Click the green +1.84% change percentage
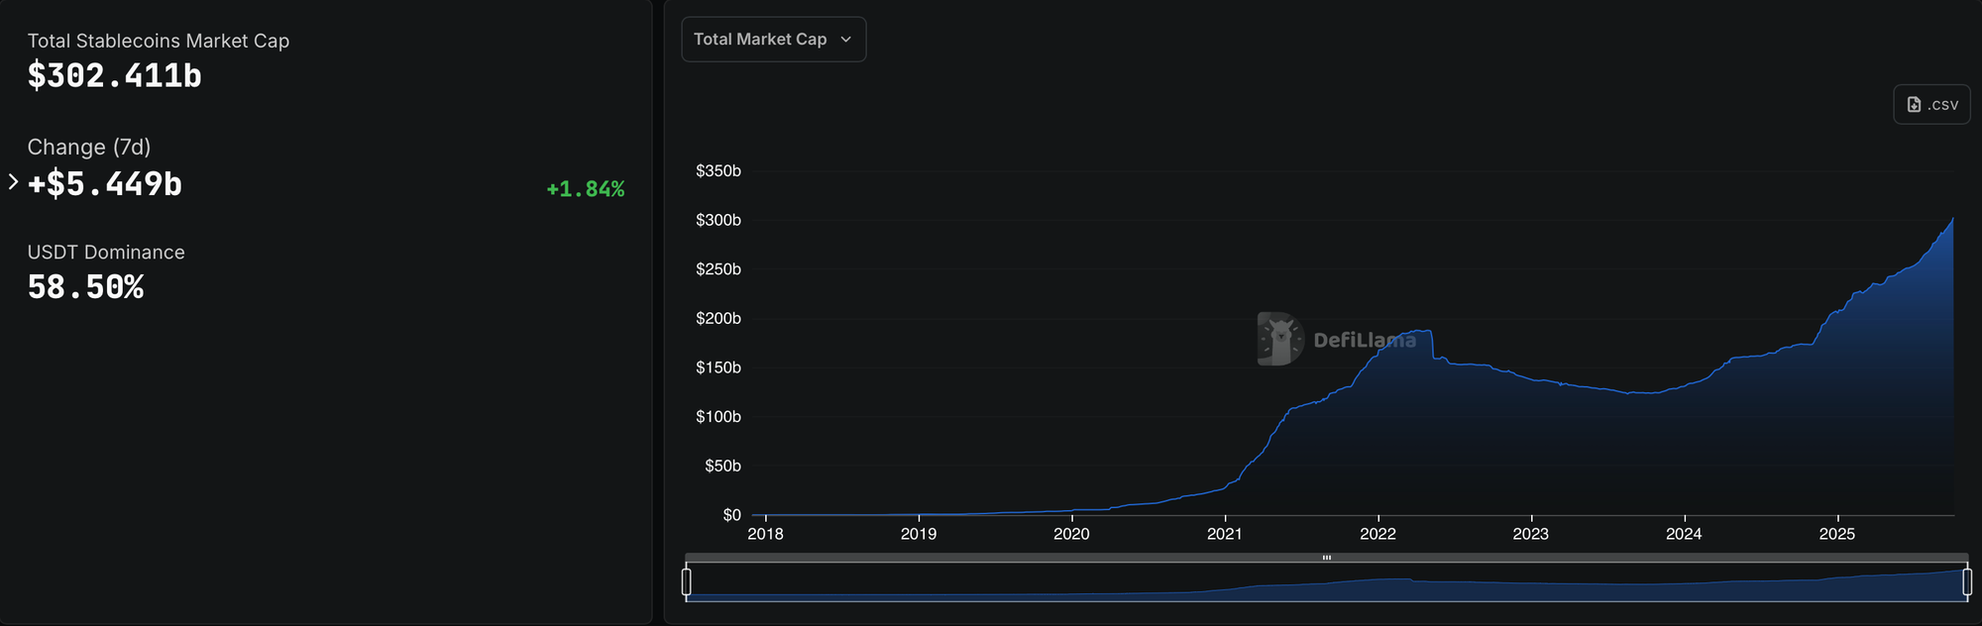This screenshot has height=626, width=1982. coord(585,189)
